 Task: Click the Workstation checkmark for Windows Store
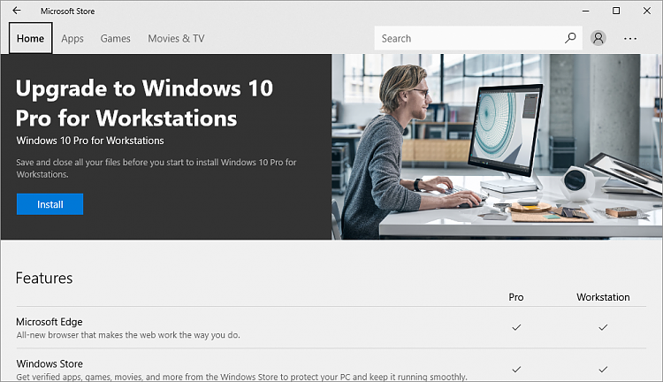(x=603, y=370)
